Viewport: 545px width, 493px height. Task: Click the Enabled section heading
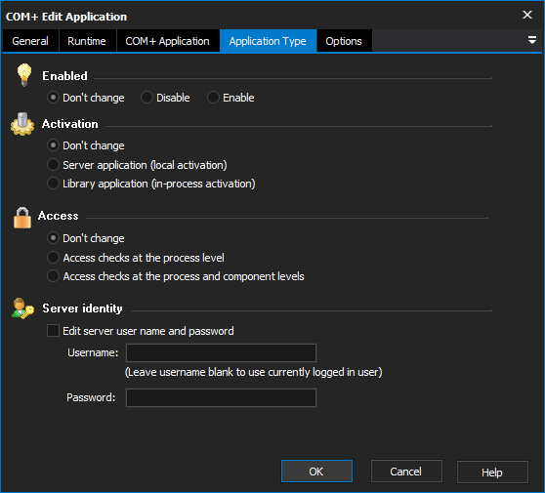(65, 76)
